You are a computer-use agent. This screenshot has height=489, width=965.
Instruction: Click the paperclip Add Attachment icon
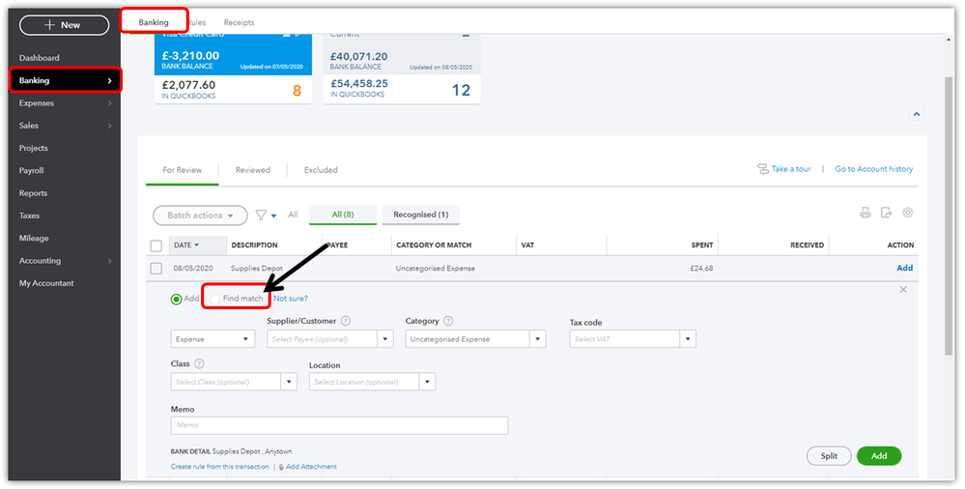pos(281,467)
